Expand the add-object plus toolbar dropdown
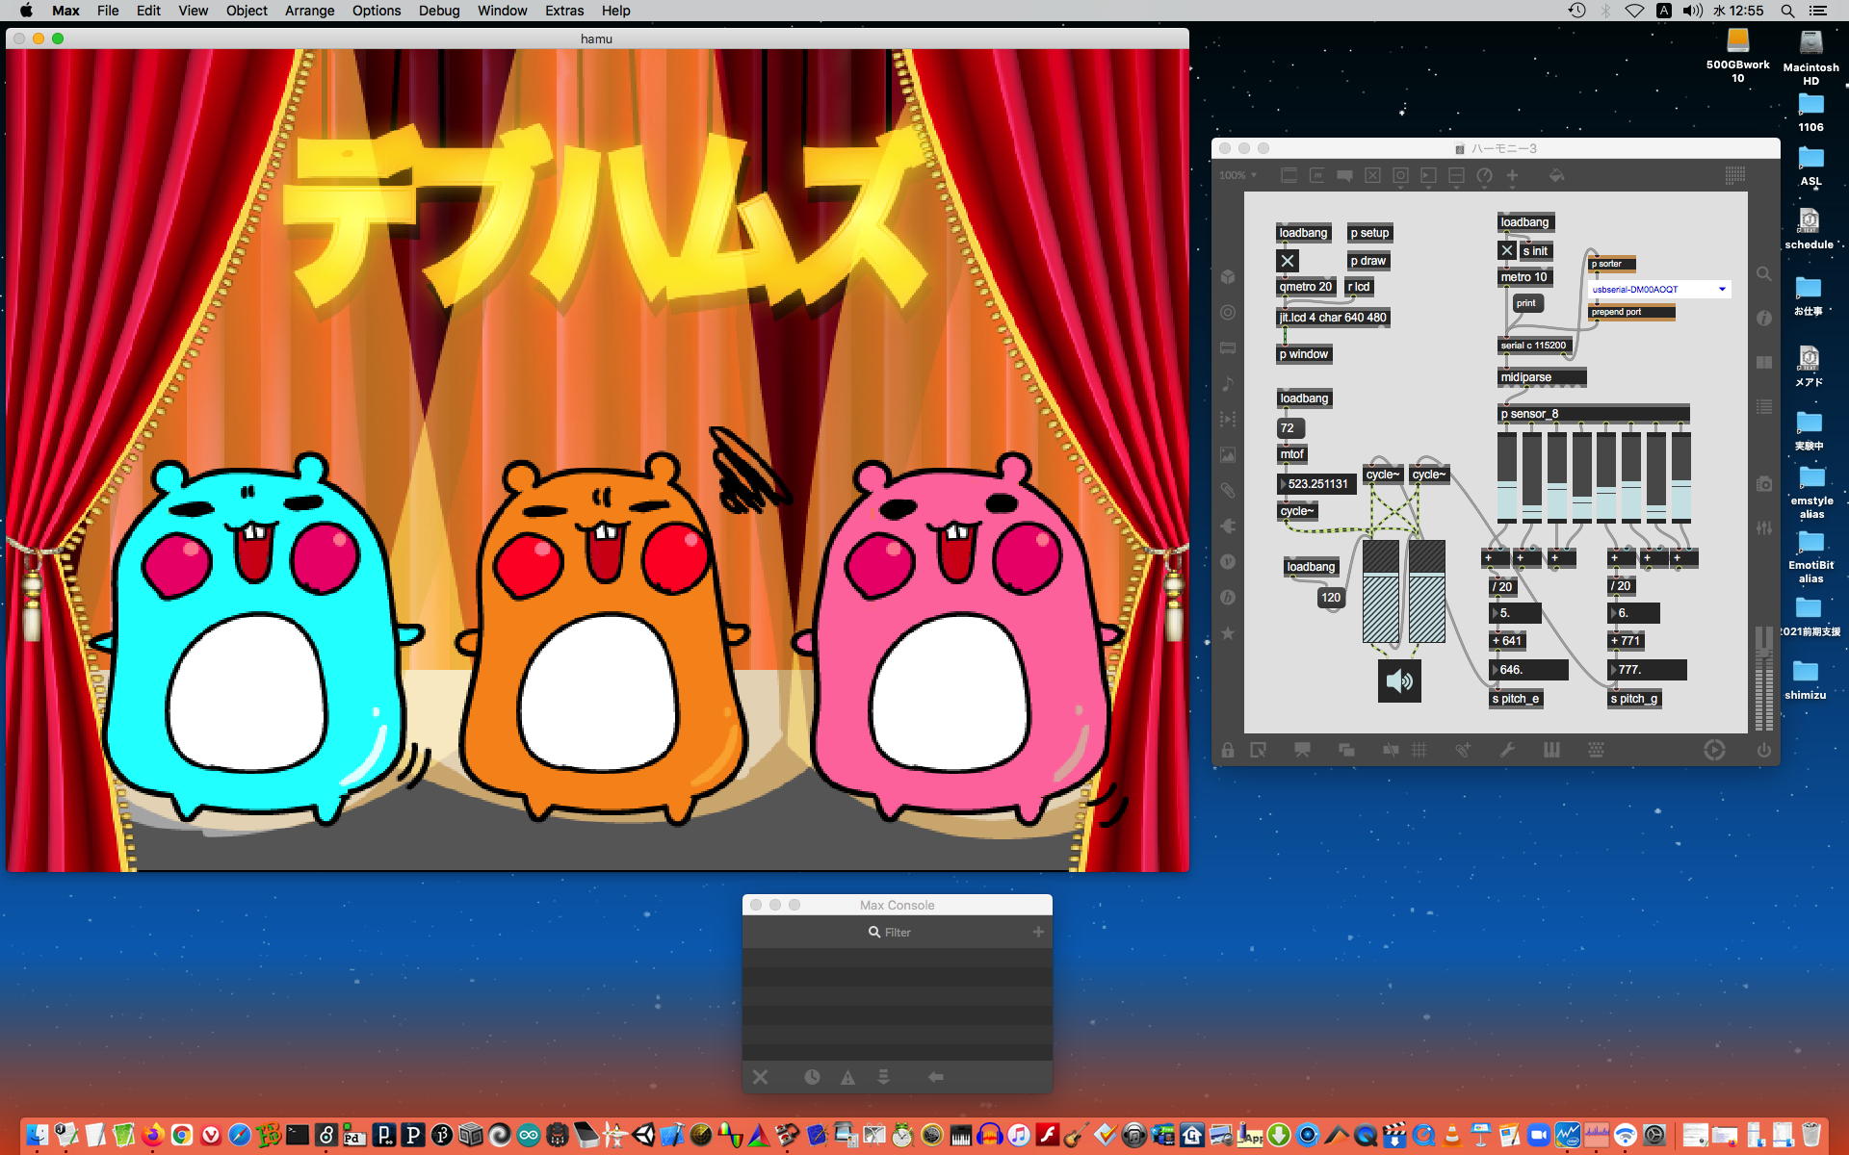The width and height of the screenshot is (1849, 1155). [x=1512, y=175]
